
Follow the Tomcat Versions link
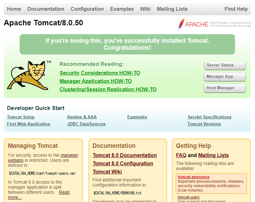pyautogui.click(x=204, y=124)
